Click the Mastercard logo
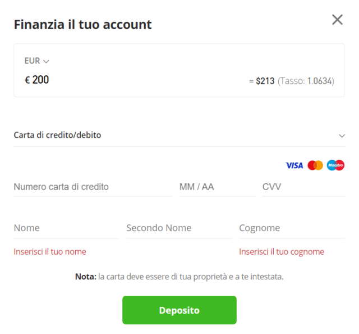 coord(315,165)
